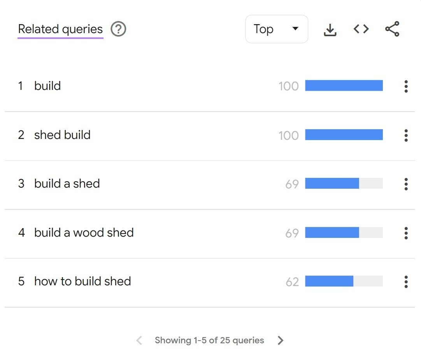
Task: Open the embed code icon
Action: tap(361, 29)
